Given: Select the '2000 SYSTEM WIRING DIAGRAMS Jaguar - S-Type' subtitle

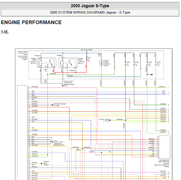Looking at the screenshot, I should click(90, 12).
